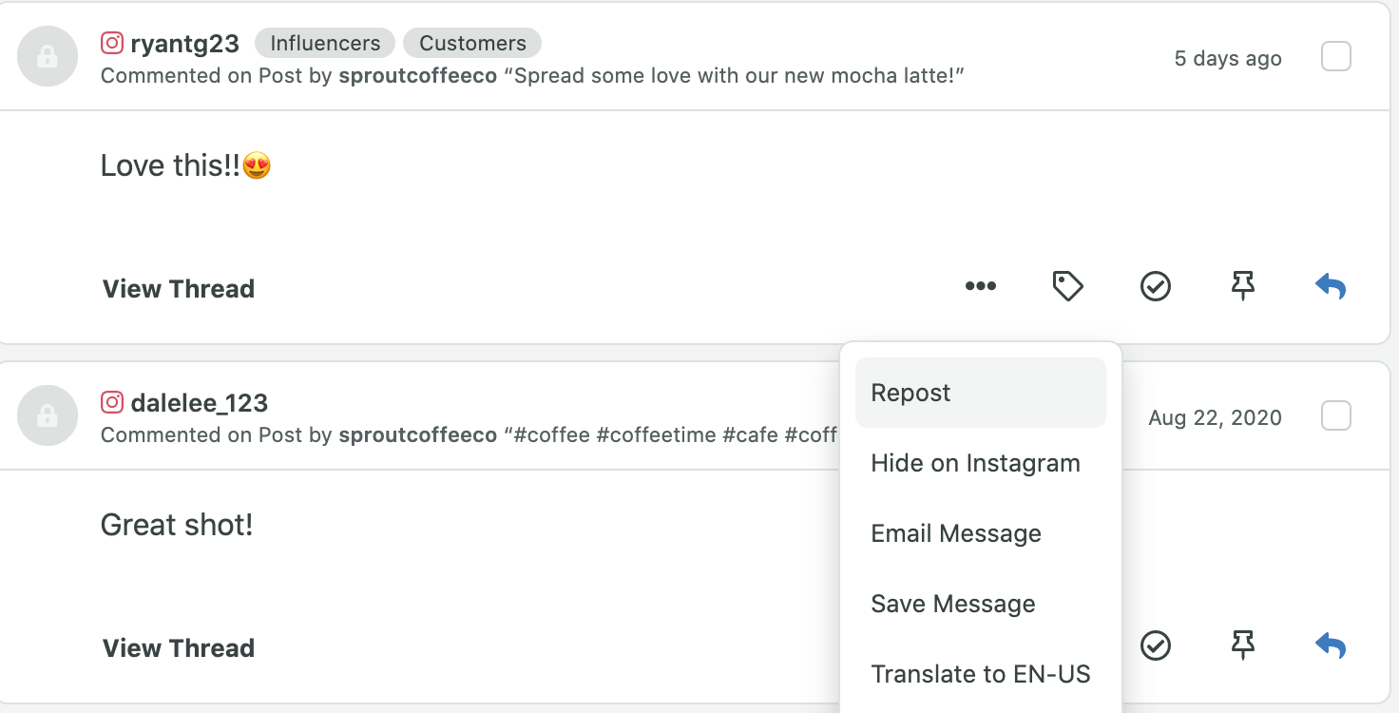This screenshot has height=713, width=1399.
Task: Click the Influencers tag on ryantg23
Action: [x=325, y=43]
